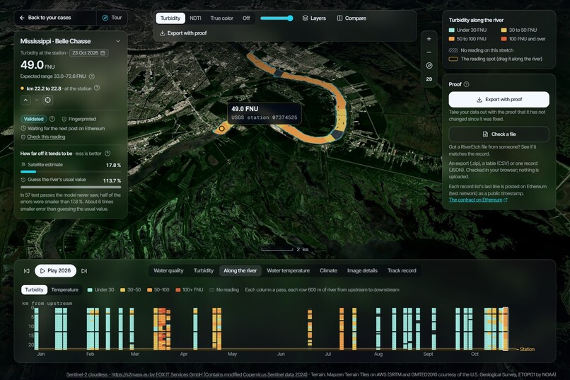Select the Along the river tab
570x380 pixels.
240,270
